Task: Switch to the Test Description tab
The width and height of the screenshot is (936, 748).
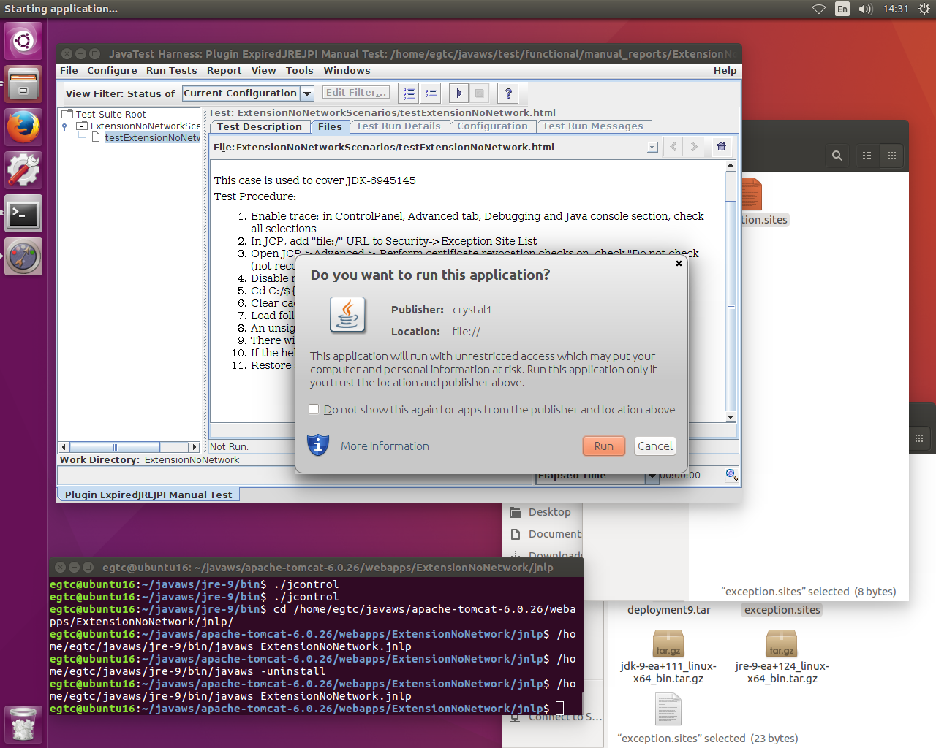Action: (259, 126)
